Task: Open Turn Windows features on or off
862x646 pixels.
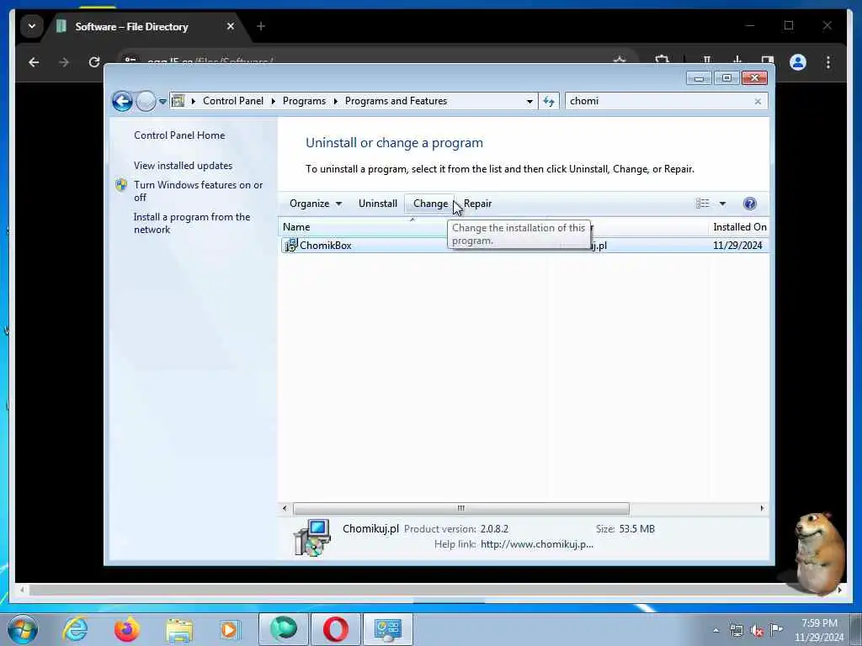Action: coord(198,191)
